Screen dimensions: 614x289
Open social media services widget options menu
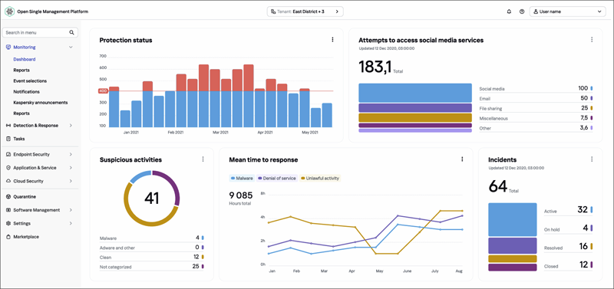point(592,40)
